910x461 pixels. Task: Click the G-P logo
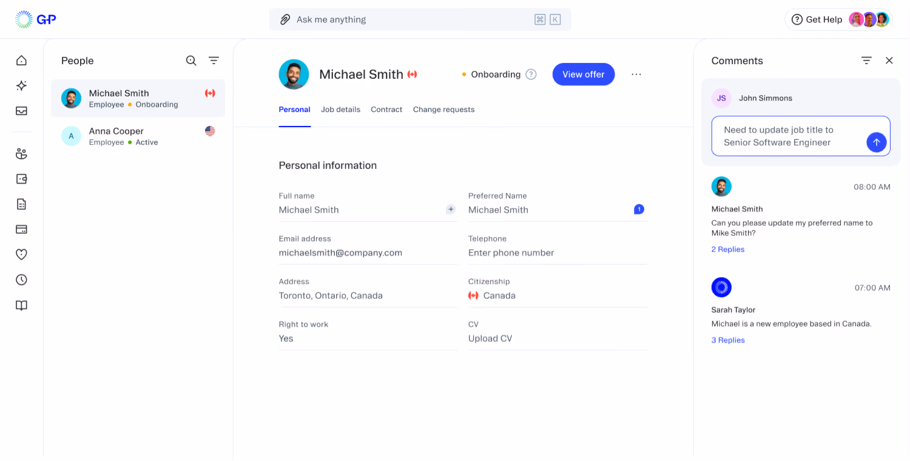pyautogui.click(x=36, y=19)
